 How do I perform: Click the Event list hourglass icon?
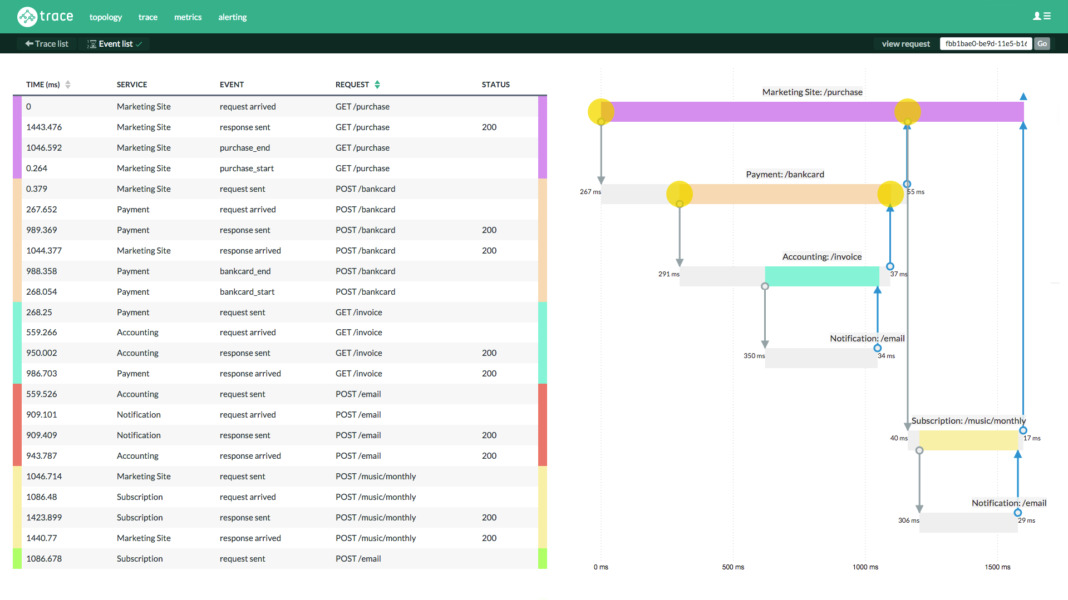92,44
